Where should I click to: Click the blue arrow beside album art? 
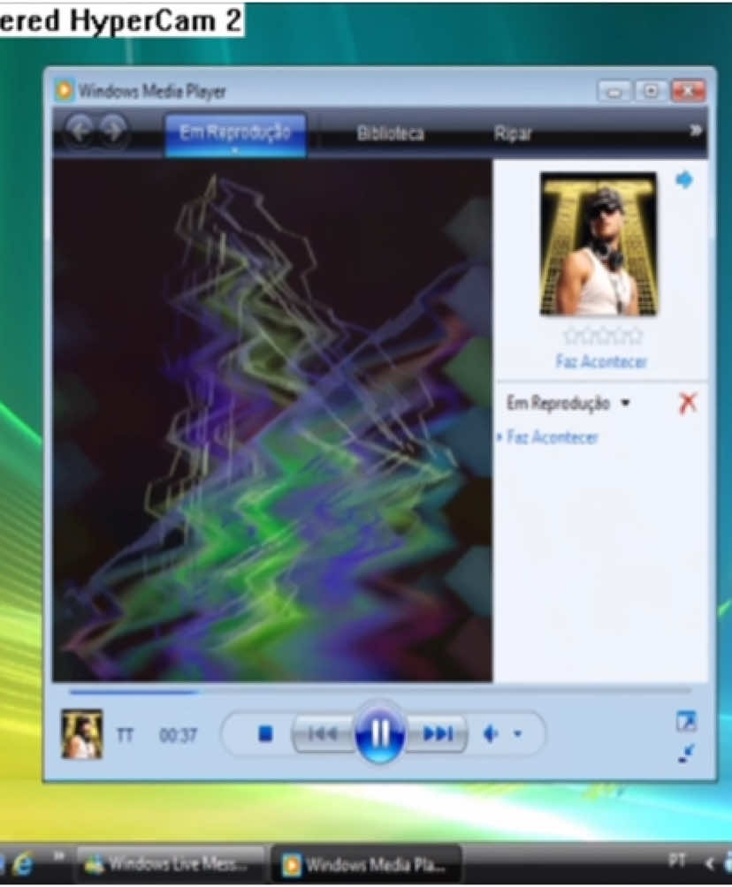point(684,180)
